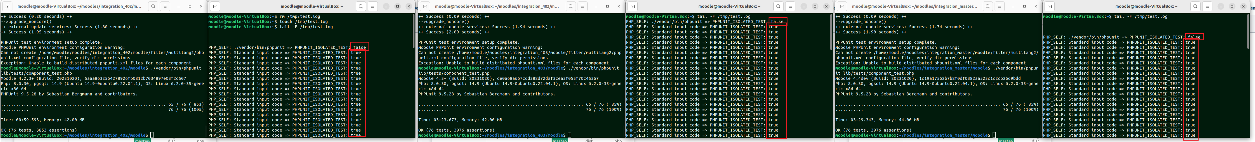1255x142 pixels.
Task: Add a new tab in the rightmost tail terminal
Action: (x=1050, y=6)
